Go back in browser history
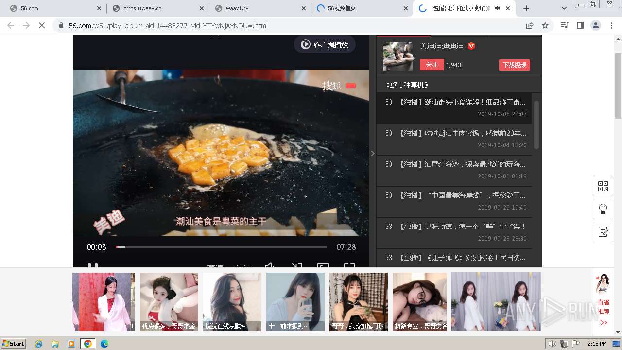This screenshot has width=622, height=350. (11, 25)
